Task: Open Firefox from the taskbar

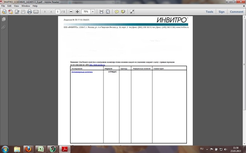Action: [28, 149]
